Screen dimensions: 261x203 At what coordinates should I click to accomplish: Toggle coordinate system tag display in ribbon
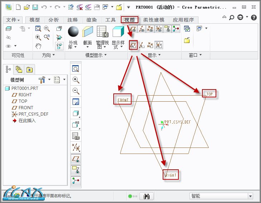159,45
